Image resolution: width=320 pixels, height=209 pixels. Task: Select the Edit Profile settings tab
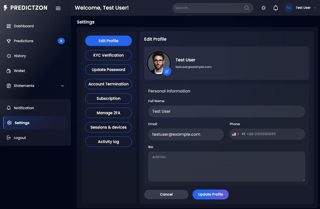pos(109,41)
